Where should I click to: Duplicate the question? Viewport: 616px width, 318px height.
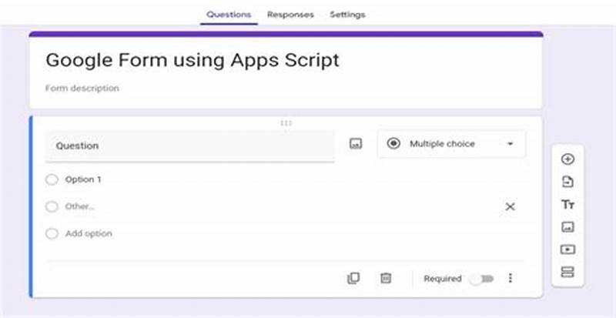pos(353,278)
